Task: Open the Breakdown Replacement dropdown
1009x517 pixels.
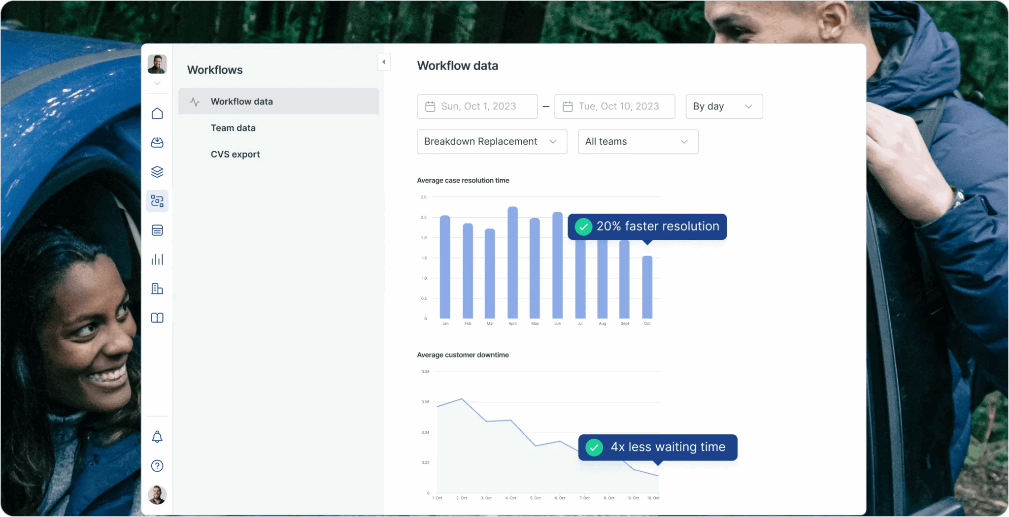Action: click(491, 141)
